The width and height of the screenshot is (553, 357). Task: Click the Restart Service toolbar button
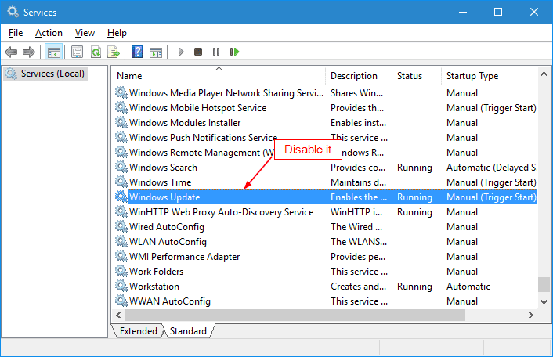point(234,52)
